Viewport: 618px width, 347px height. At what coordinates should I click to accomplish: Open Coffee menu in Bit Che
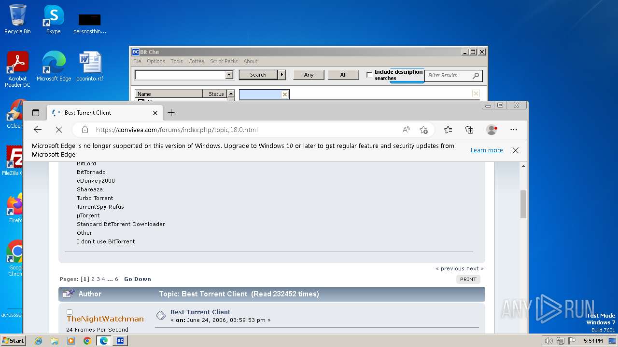point(196,61)
